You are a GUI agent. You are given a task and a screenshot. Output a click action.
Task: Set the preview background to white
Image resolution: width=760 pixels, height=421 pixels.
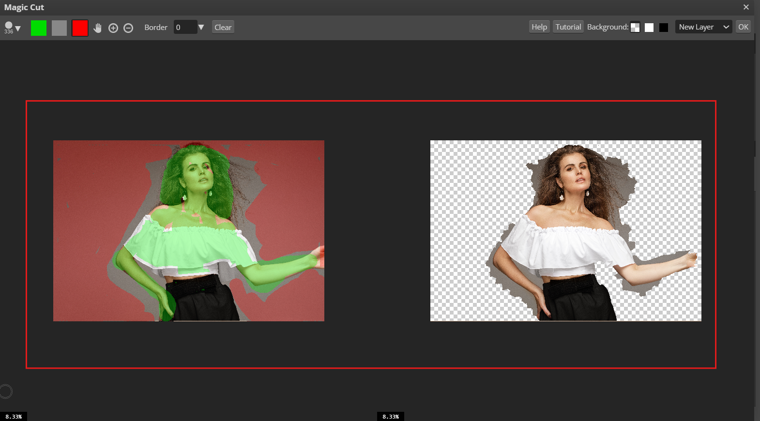(x=649, y=28)
